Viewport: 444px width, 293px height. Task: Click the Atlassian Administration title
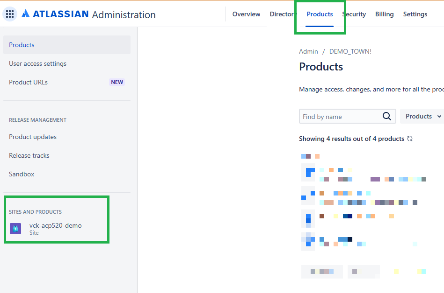[88, 14]
